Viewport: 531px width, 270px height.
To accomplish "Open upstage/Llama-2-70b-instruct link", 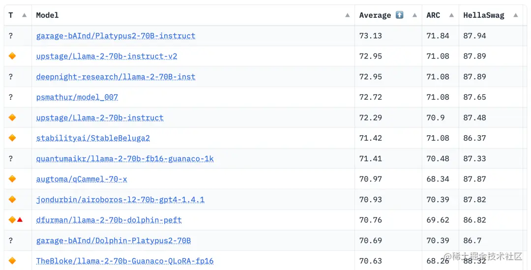I will pyautogui.click(x=100, y=118).
